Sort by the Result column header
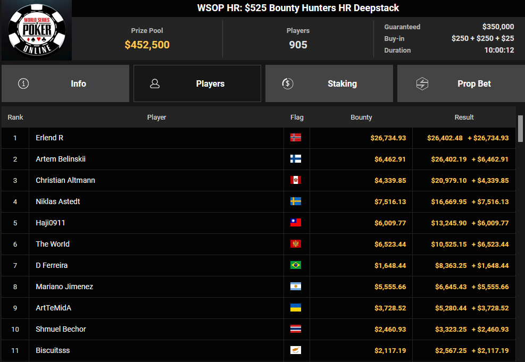The image size is (525, 362). pos(464,117)
